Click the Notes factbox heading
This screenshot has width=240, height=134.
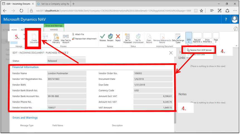(183, 94)
